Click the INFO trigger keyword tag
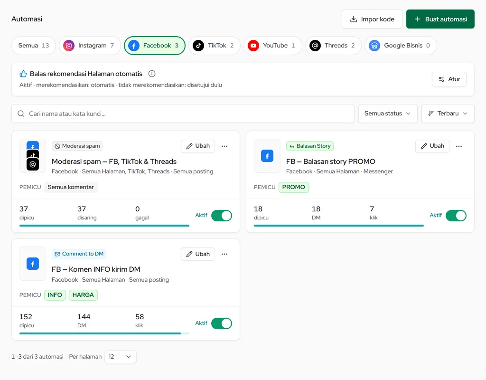Viewport: 486px width, 380px height. pos(55,295)
